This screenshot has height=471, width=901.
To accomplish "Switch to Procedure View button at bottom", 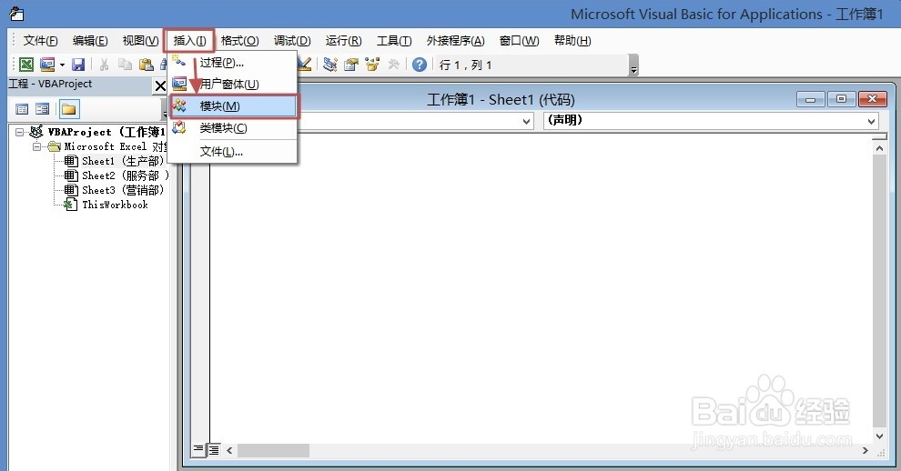I will (198, 449).
